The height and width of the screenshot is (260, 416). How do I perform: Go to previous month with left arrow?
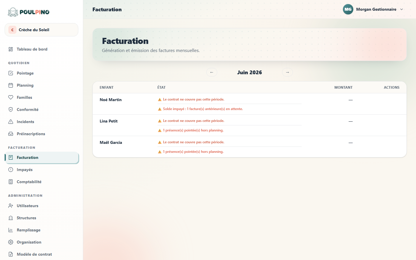212,72
